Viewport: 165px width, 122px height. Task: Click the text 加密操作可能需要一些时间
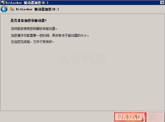[x=30, y=35]
